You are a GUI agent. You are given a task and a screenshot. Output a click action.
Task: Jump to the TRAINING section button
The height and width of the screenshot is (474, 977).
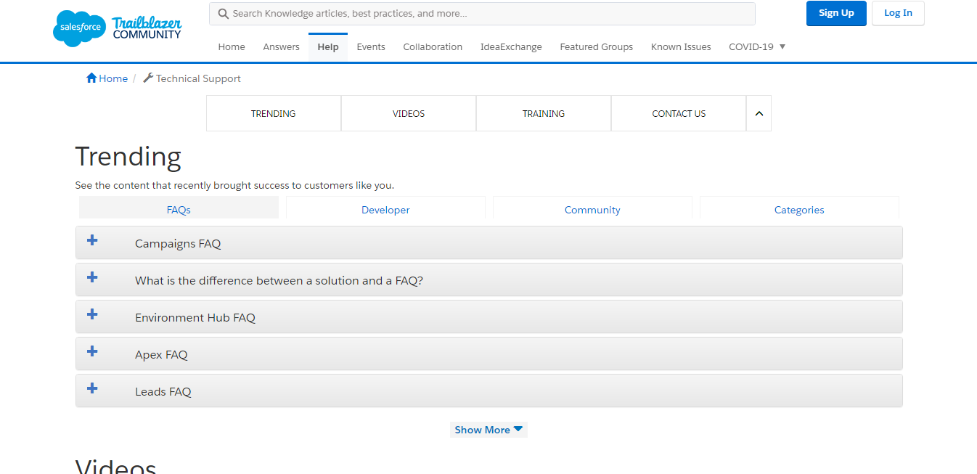[x=544, y=113]
